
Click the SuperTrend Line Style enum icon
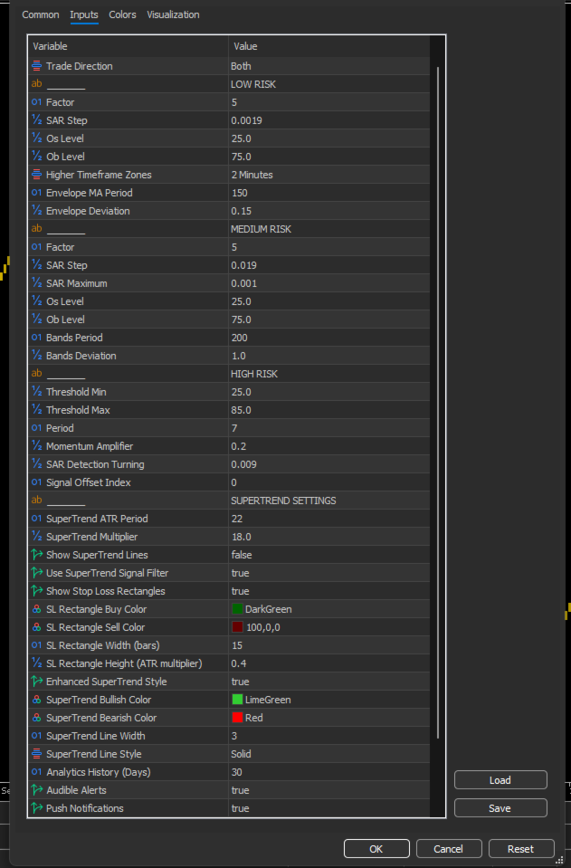[x=36, y=754]
